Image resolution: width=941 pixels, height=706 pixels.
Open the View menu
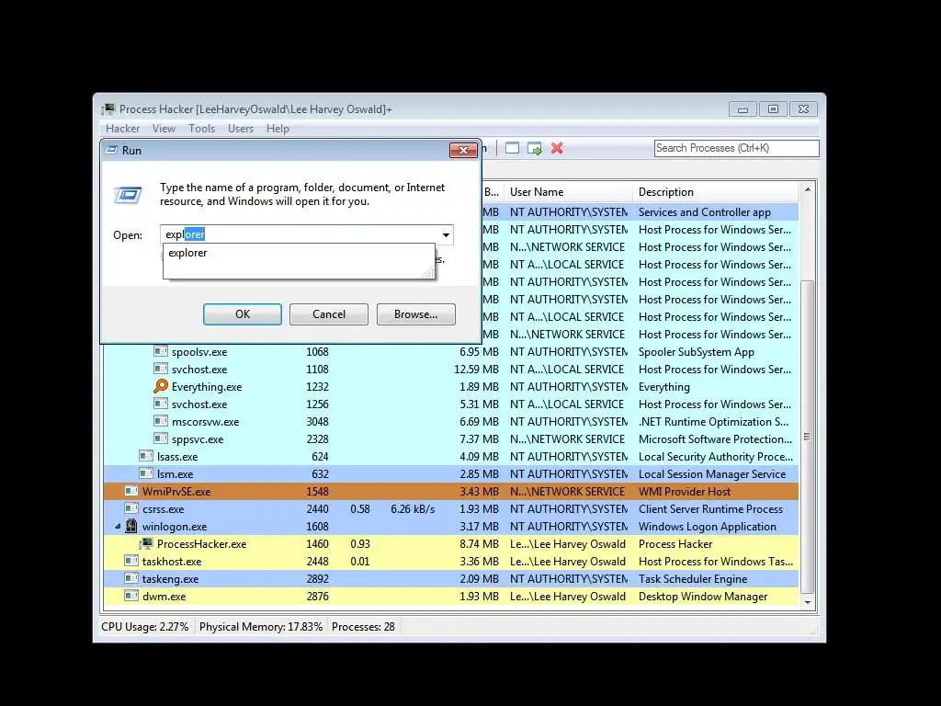pos(164,129)
